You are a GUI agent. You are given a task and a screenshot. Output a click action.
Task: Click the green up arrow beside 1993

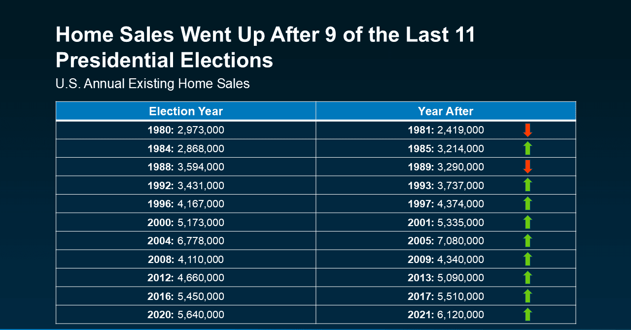tap(527, 185)
